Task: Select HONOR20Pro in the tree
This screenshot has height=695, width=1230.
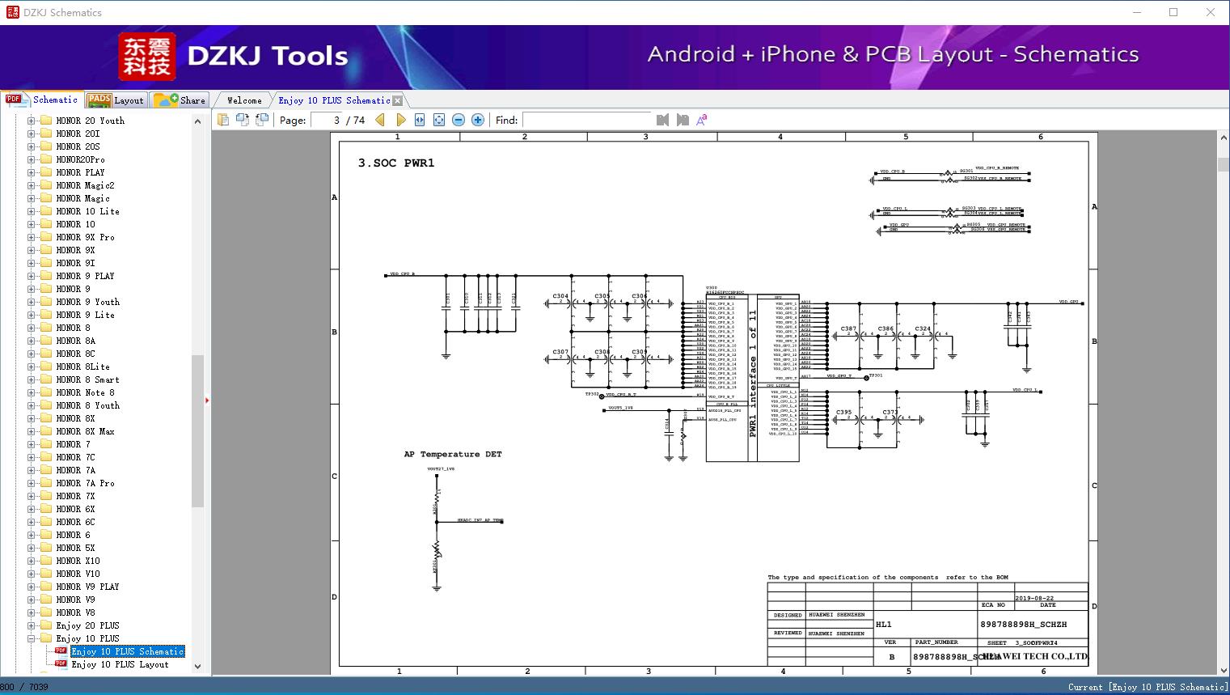Action: tap(80, 159)
